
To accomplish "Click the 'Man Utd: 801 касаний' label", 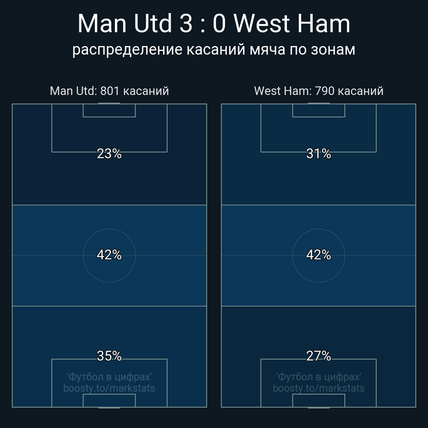I will click(x=109, y=90).
